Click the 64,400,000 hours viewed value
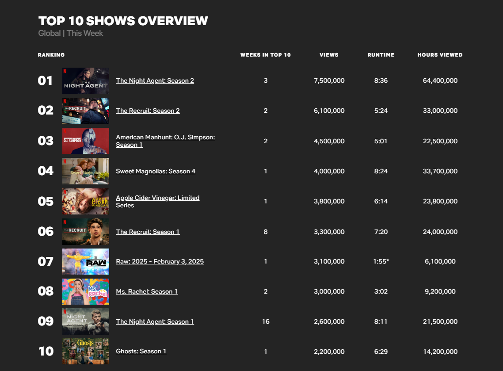 point(440,80)
